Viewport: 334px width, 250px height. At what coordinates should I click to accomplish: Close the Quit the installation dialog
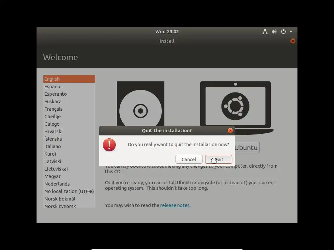(x=230, y=130)
